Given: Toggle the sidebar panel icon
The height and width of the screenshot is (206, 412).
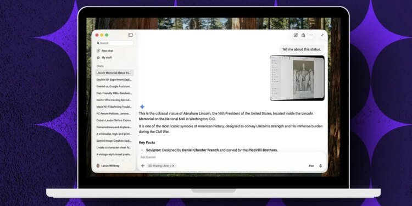Looking at the screenshot, I should (130, 35).
